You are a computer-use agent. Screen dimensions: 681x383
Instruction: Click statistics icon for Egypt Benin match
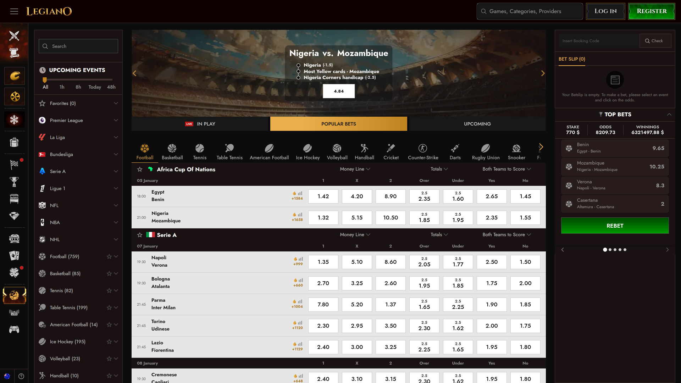tap(300, 193)
